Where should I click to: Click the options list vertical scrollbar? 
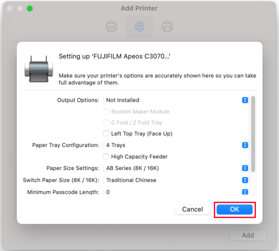pos(253,134)
